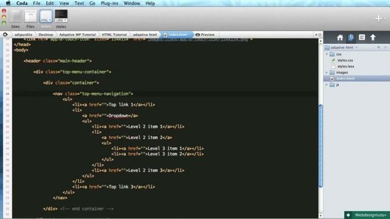390x219 pixels.
Task: Open index.html path segment dropdown
Action: pos(177,35)
